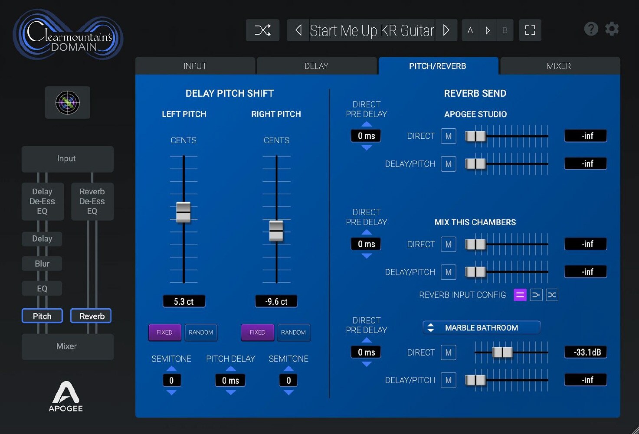Switch to the INPUT tab
The width and height of the screenshot is (639, 434).
coord(195,66)
